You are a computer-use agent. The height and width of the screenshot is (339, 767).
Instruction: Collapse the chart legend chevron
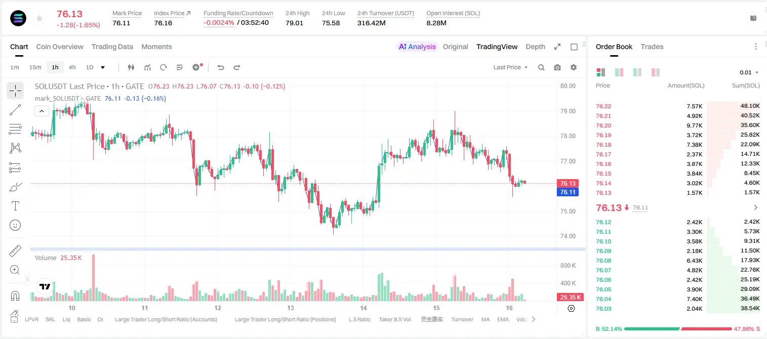pyautogui.click(x=42, y=111)
